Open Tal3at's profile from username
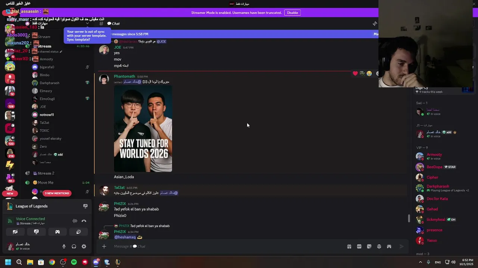Screen dimensions: 478x268 119,188
